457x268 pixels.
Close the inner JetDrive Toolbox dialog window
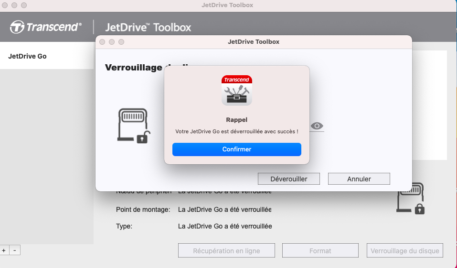coord(102,42)
